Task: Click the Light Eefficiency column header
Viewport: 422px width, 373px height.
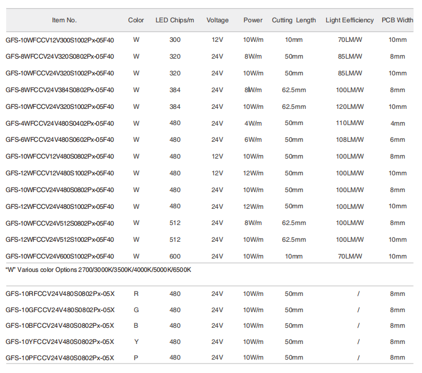Action: point(350,20)
